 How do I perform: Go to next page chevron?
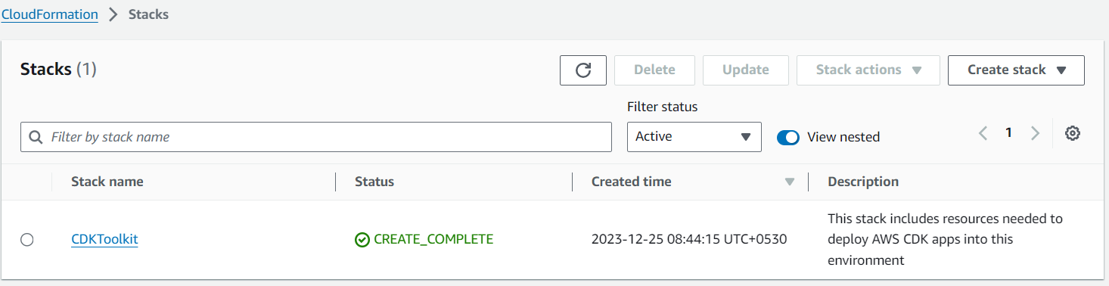(x=1035, y=133)
